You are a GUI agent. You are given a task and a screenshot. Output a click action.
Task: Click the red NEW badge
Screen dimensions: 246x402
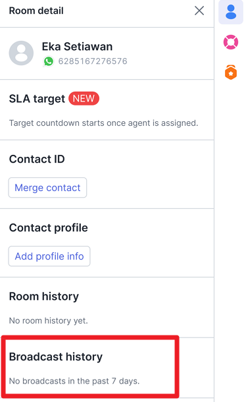click(x=84, y=98)
